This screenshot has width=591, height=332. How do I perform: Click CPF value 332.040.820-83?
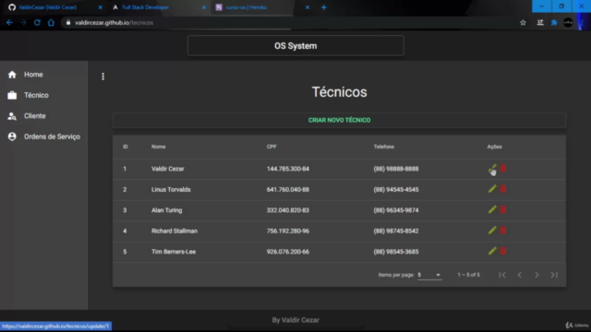287,210
